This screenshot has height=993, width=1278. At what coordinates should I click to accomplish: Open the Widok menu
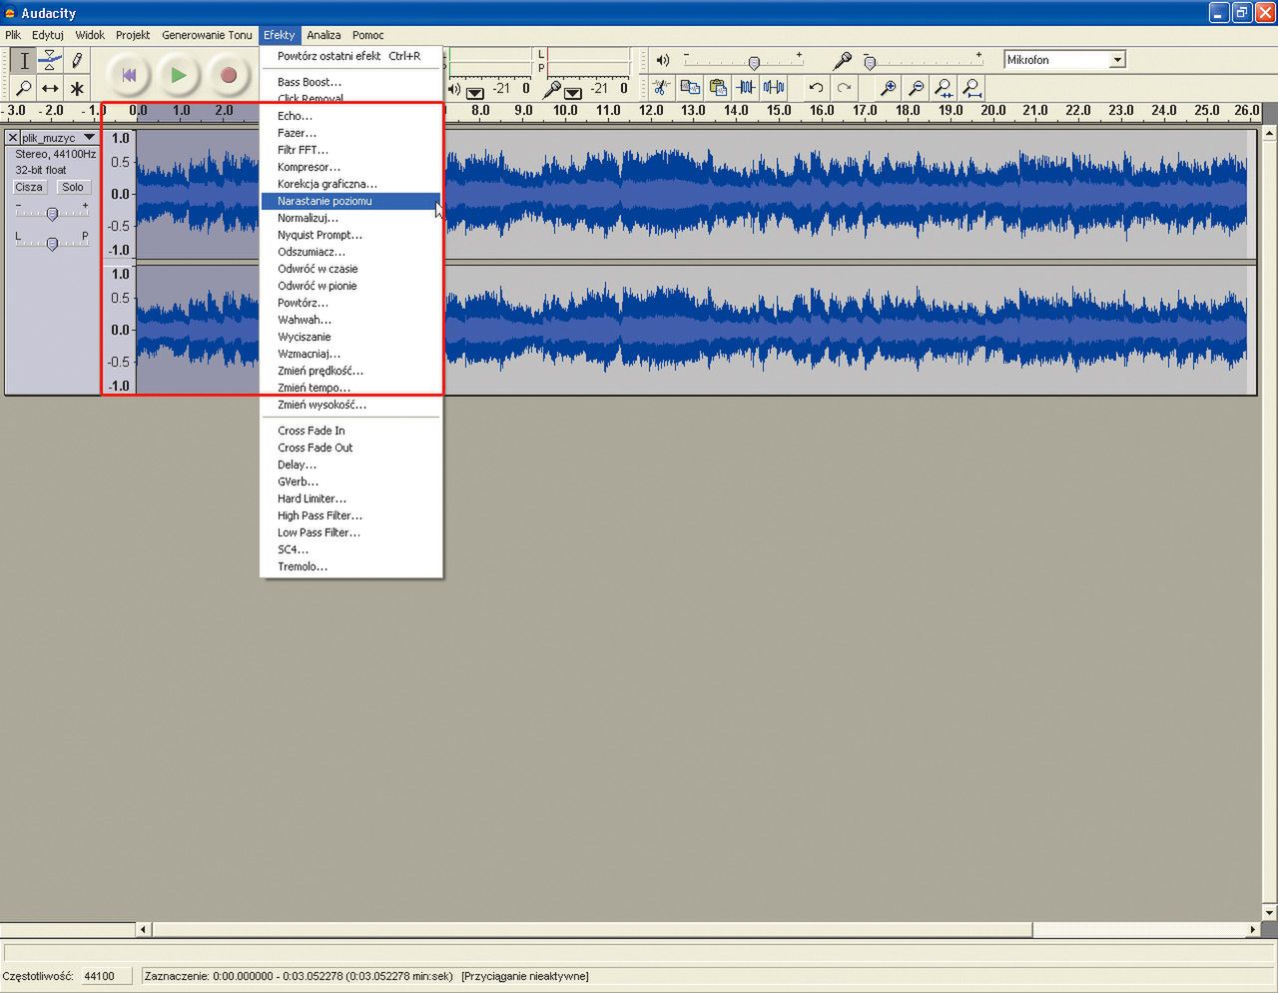coord(90,35)
